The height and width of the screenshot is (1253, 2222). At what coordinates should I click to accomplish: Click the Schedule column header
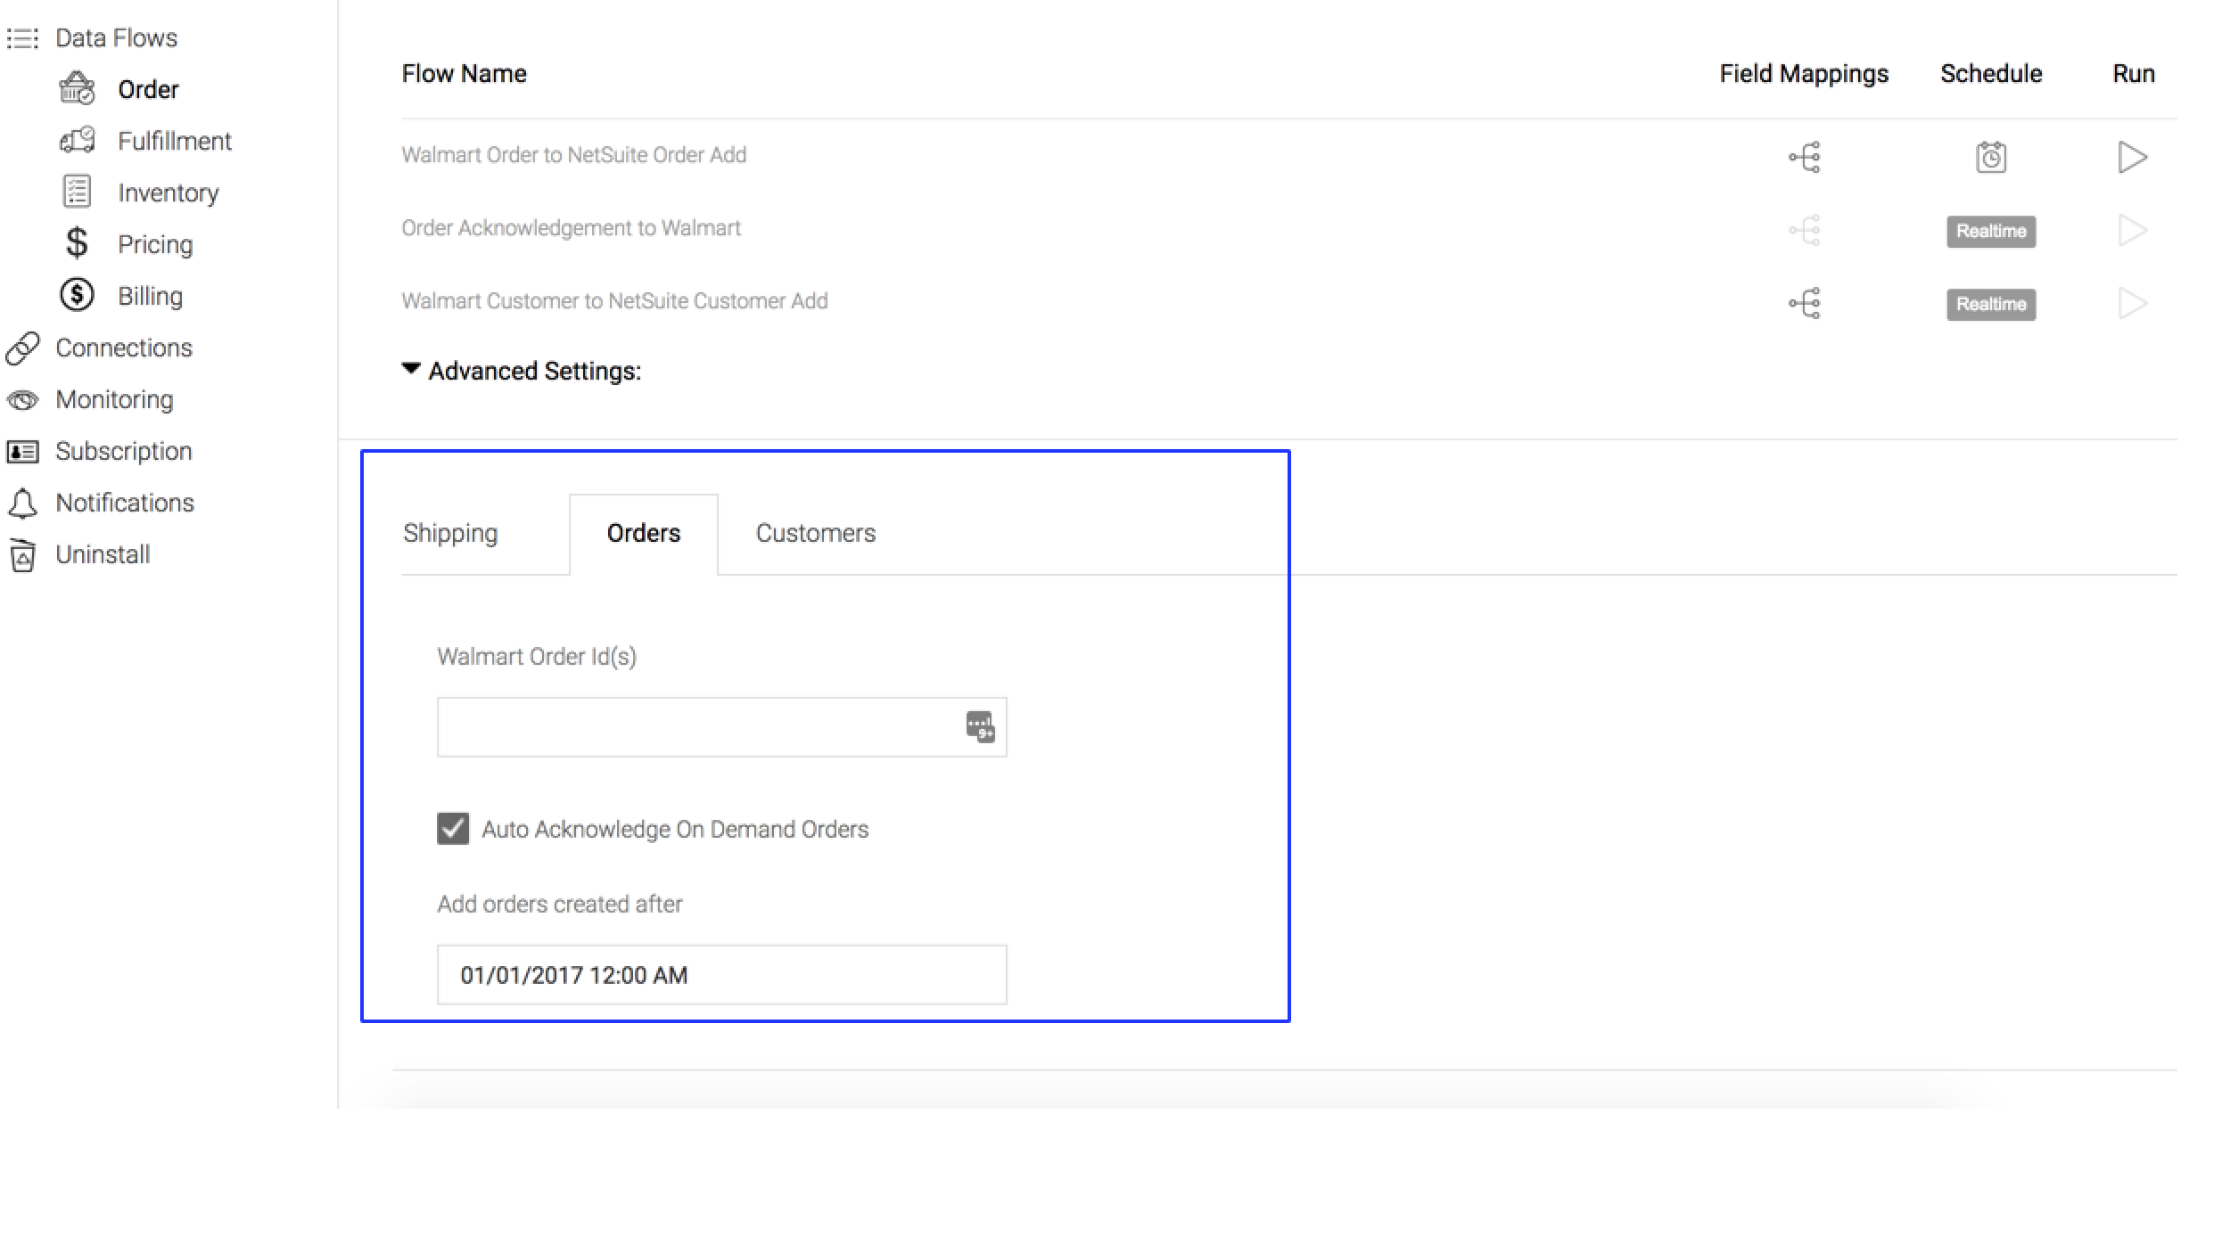point(1991,73)
